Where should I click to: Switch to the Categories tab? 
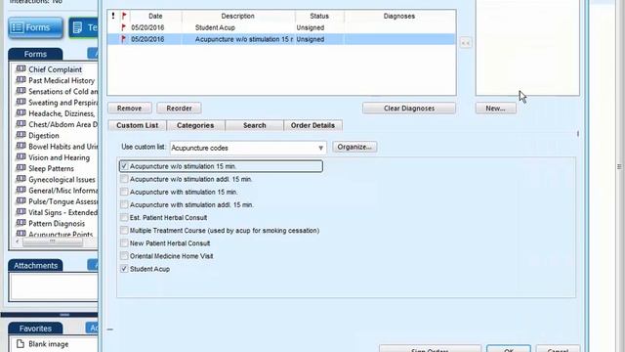point(195,125)
